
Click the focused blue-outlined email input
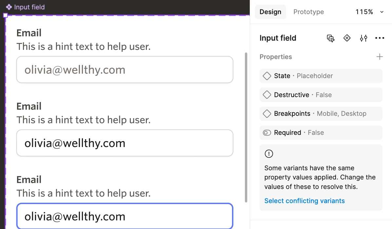tap(125, 216)
